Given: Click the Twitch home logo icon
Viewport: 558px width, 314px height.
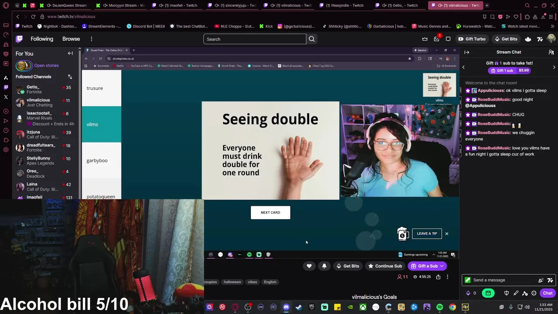Looking at the screenshot, I should pos(19,39).
